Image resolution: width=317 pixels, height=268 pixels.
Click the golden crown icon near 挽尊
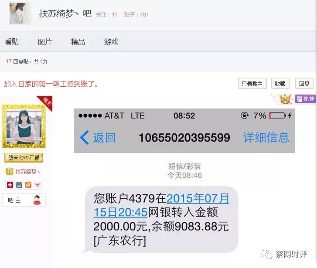click(285, 99)
